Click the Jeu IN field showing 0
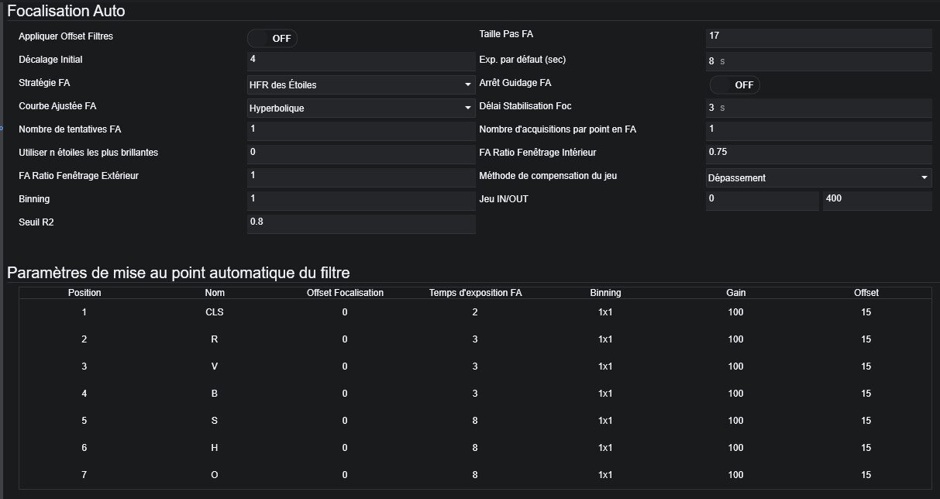940x499 pixels. [762, 201]
